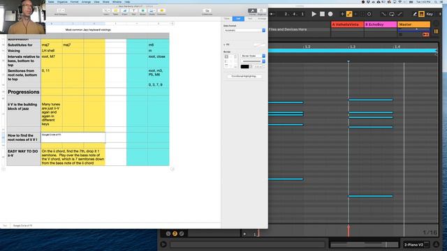
Task: Open the Organize menu
Action: pos(62,1)
